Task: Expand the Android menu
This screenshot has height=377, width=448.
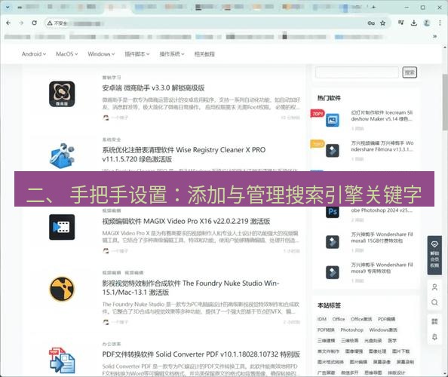Action: pyautogui.click(x=34, y=54)
